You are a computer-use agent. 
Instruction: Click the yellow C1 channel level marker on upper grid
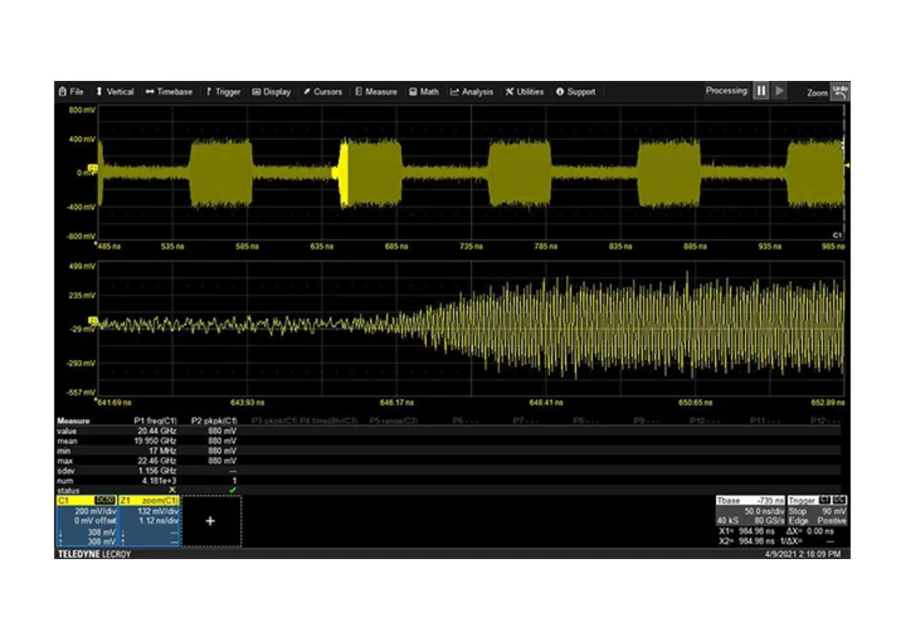click(x=93, y=167)
